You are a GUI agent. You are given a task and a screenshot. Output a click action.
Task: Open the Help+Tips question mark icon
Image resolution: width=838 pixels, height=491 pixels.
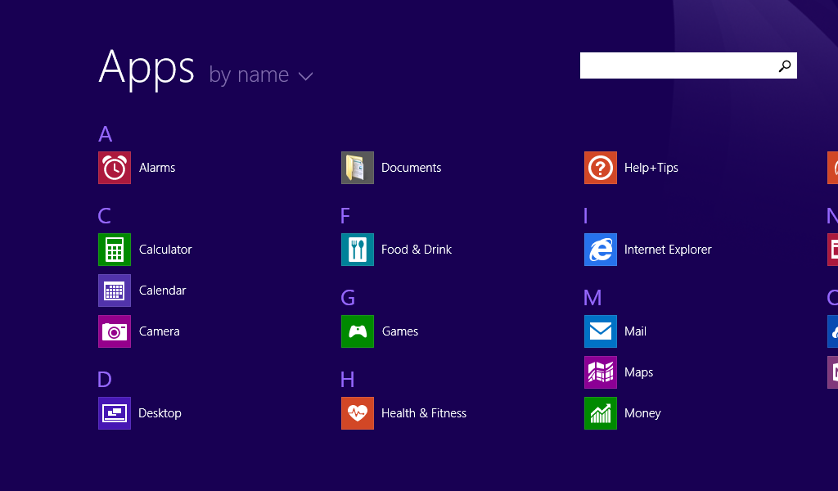[601, 168]
